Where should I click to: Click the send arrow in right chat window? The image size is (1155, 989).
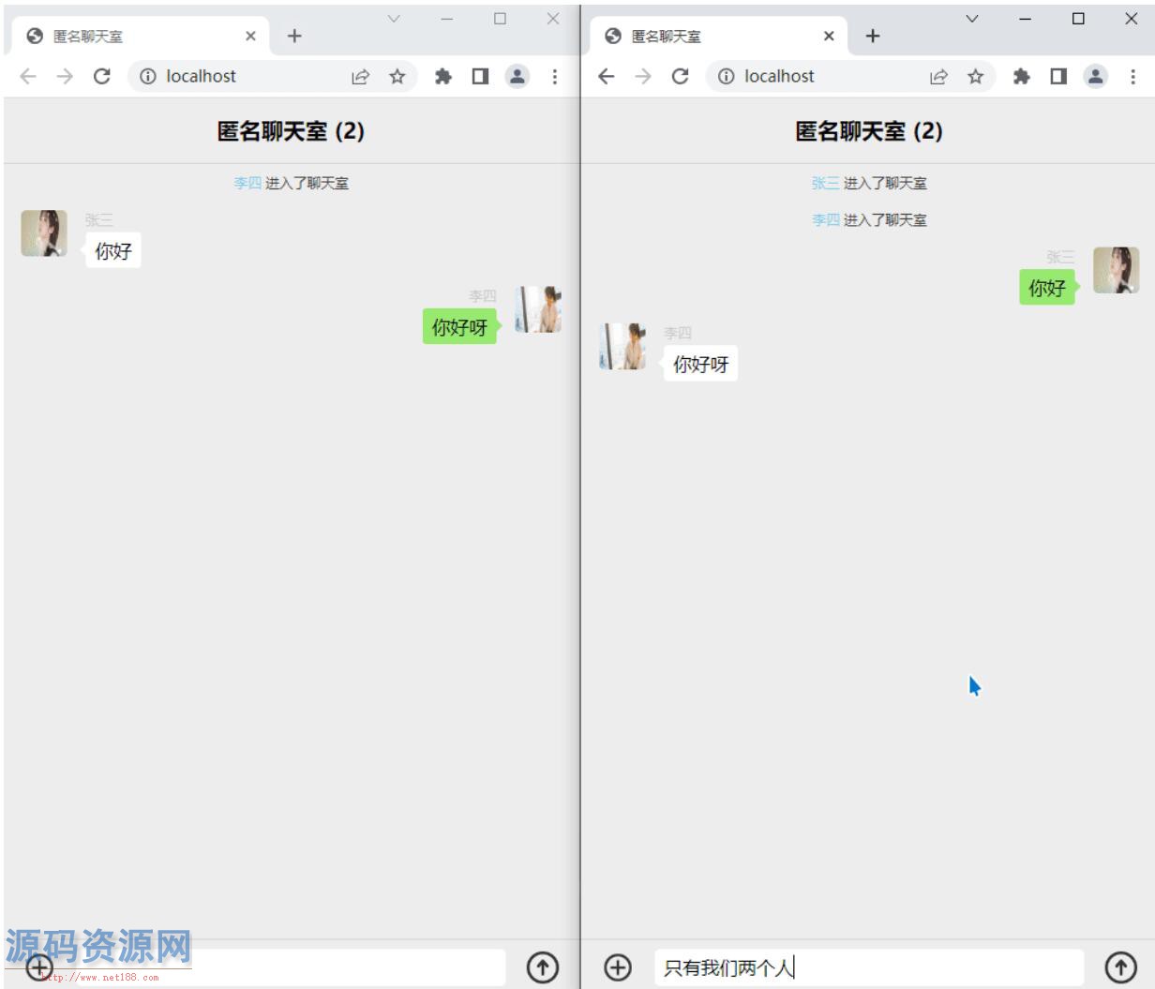(1120, 967)
